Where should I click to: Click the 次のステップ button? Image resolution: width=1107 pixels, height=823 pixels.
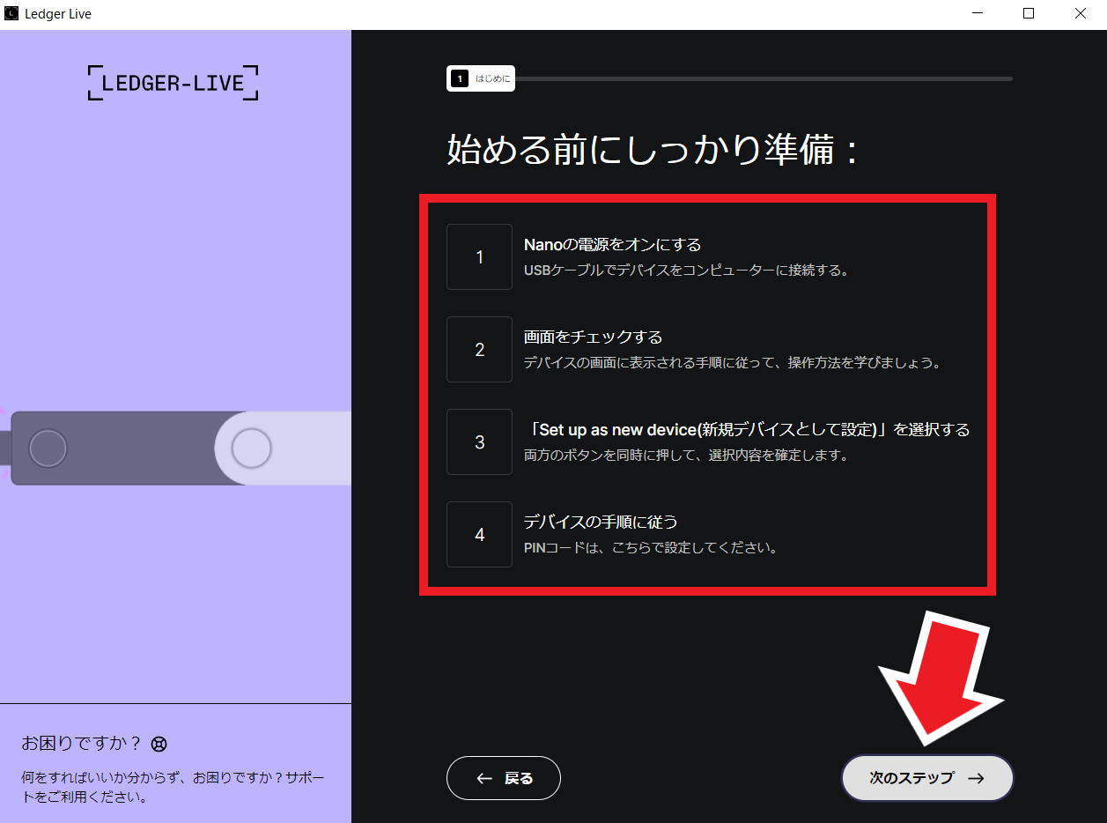[x=927, y=778]
